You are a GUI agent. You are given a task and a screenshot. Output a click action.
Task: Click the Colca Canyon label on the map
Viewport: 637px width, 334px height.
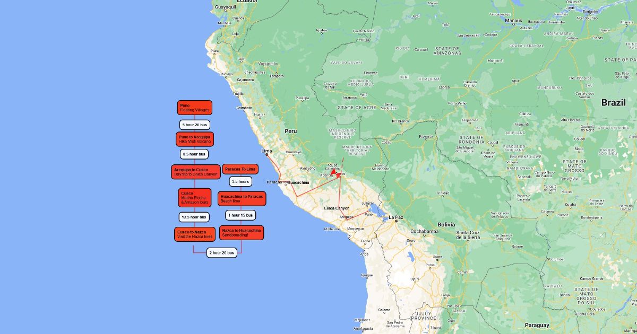(x=337, y=208)
